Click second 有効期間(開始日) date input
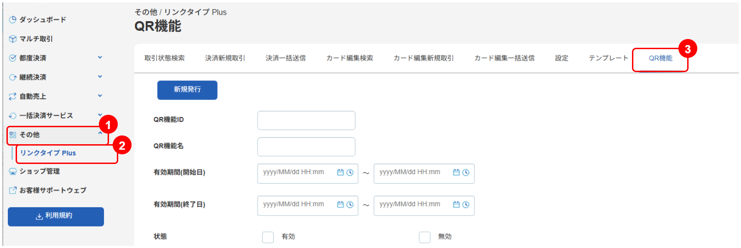Viewport: 741px width, 248px height. coord(424,174)
